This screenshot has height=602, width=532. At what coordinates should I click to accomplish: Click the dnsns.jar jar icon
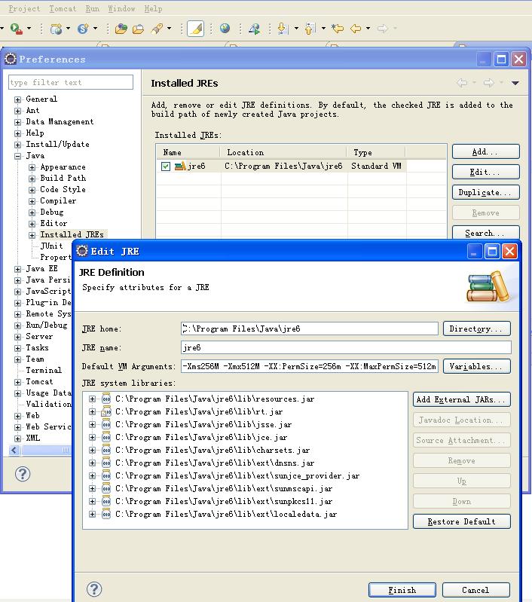(106, 463)
